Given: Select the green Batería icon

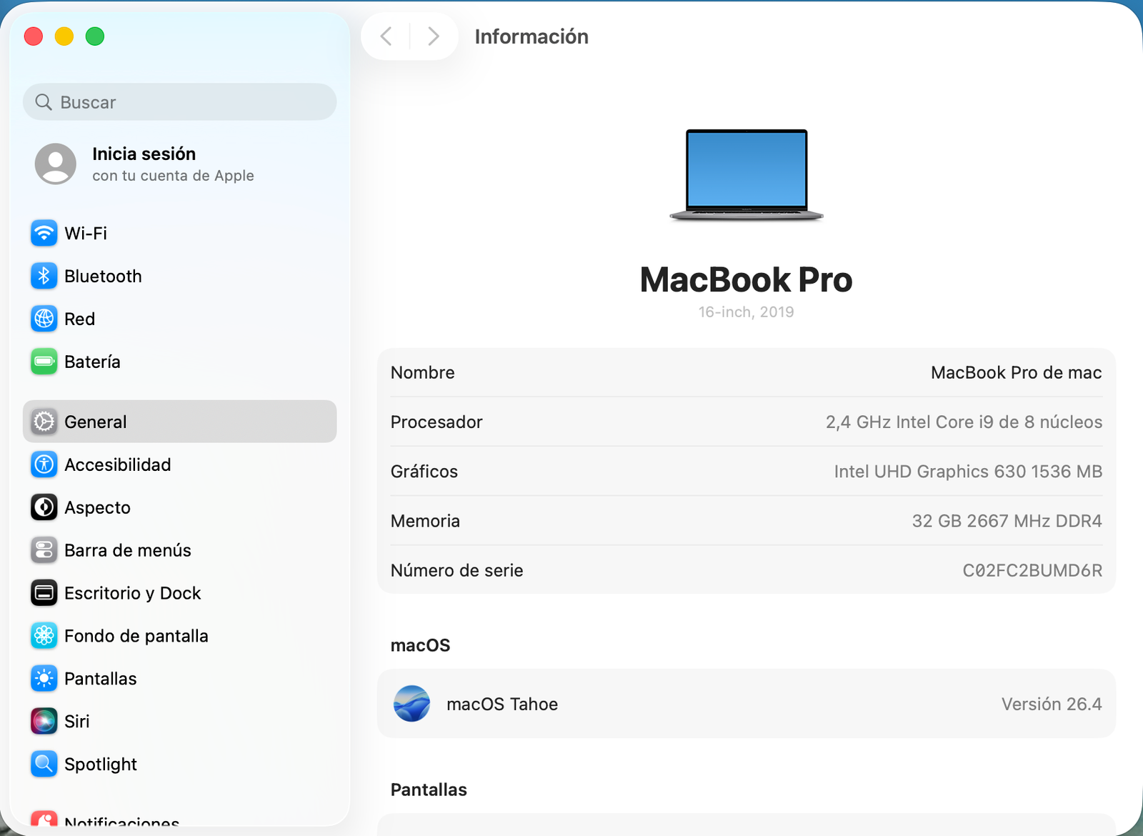Looking at the screenshot, I should click(44, 362).
